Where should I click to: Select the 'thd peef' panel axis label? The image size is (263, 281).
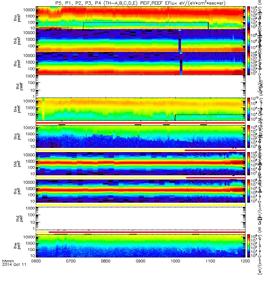point(20,86)
